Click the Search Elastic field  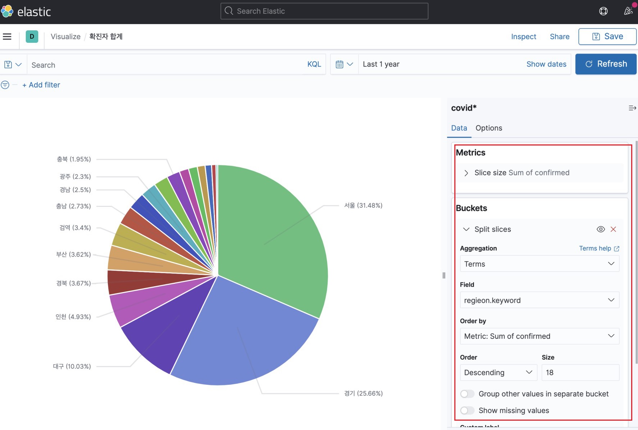[324, 11]
